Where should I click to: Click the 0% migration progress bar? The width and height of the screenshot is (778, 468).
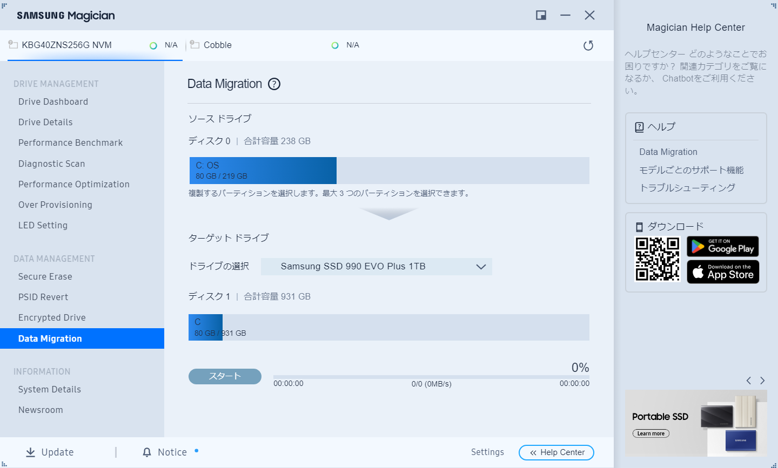pyautogui.click(x=431, y=376)
